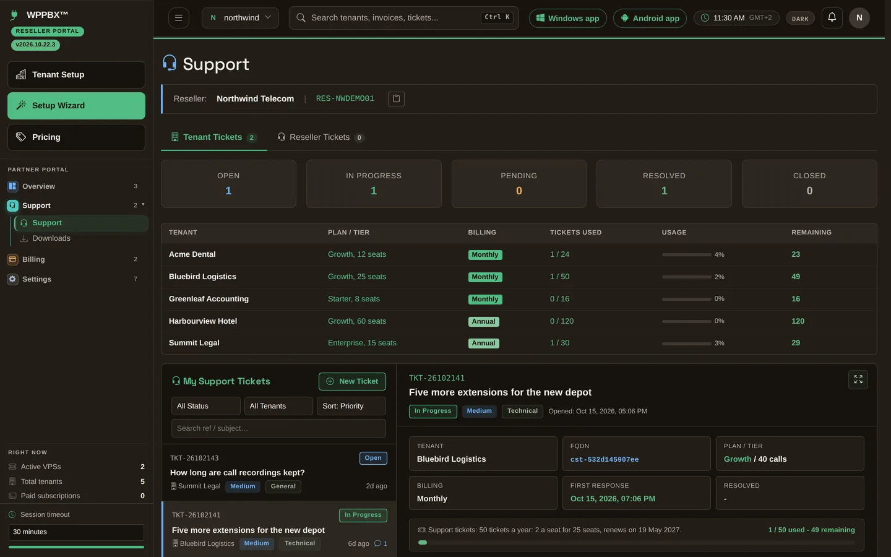Viewport: 891px width, 557px height.
Task: Collapse the Support sidebar section arrow
Action: coord(143,204)
